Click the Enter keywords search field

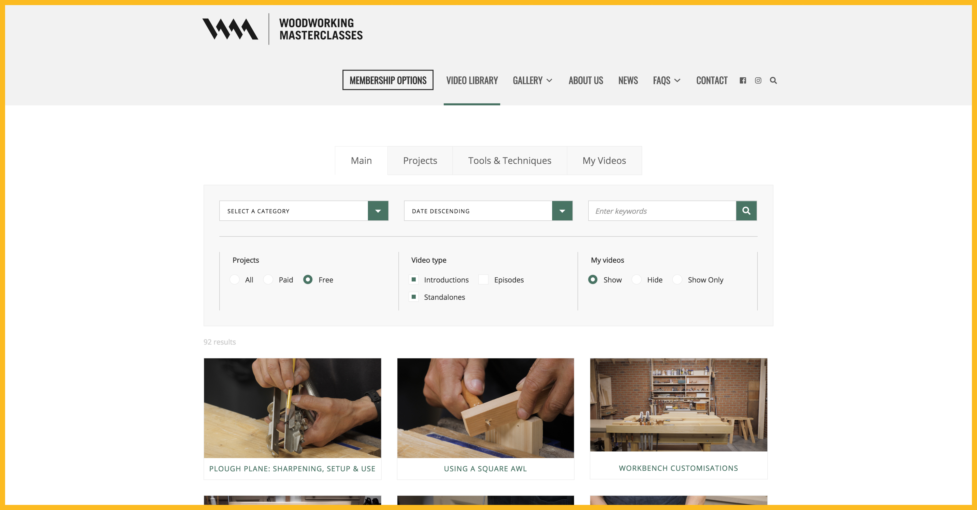(x=662, y=211)
